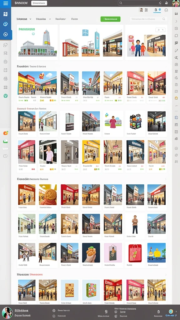Image resolution: width=180 pixels, height=320 pixels.
Task: Open the blue hamburger menu
Action: (x=6, y=3)
